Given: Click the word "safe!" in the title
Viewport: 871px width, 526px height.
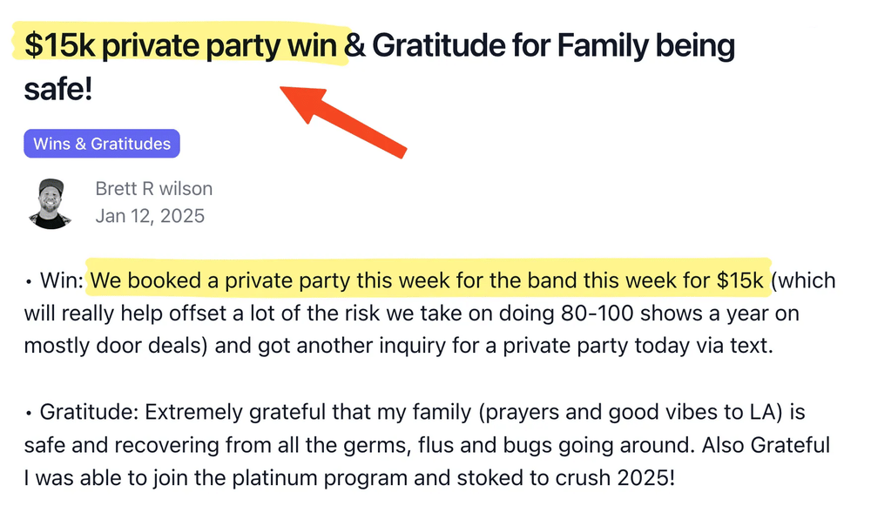Looking at the screenshot, I should coord(57,88).
